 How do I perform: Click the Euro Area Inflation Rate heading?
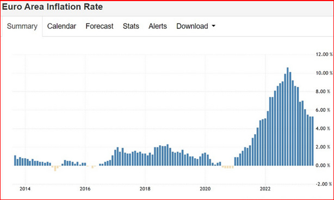tap(52, 7)
